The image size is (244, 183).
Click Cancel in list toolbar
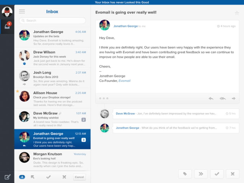79,177
